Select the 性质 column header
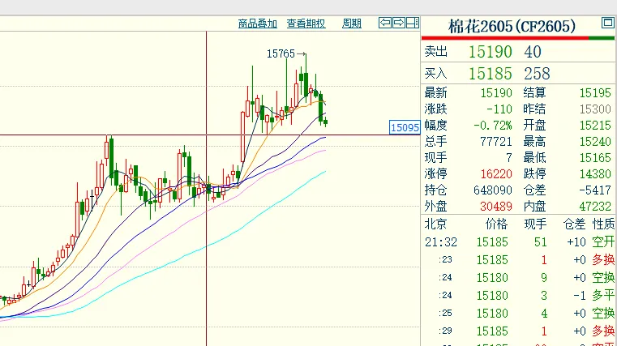Screen dimensions: 617x346 point(603,224)
